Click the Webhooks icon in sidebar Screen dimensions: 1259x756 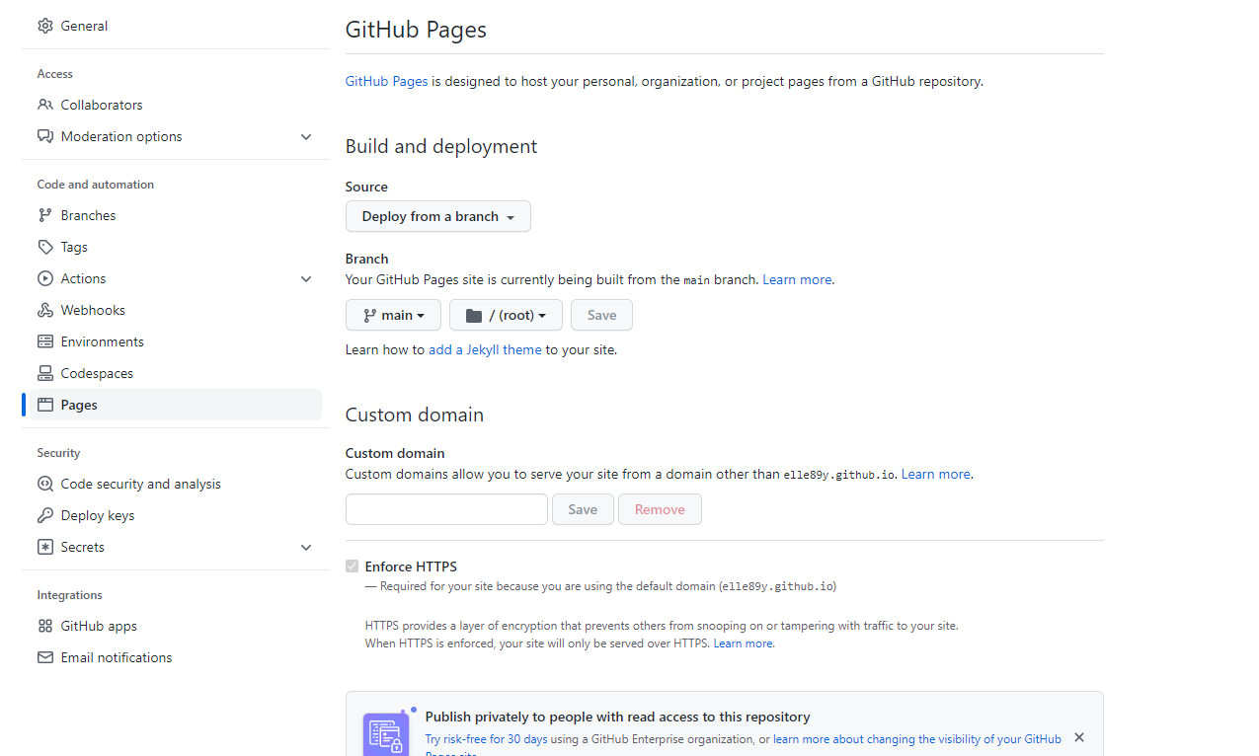point(45,310)
